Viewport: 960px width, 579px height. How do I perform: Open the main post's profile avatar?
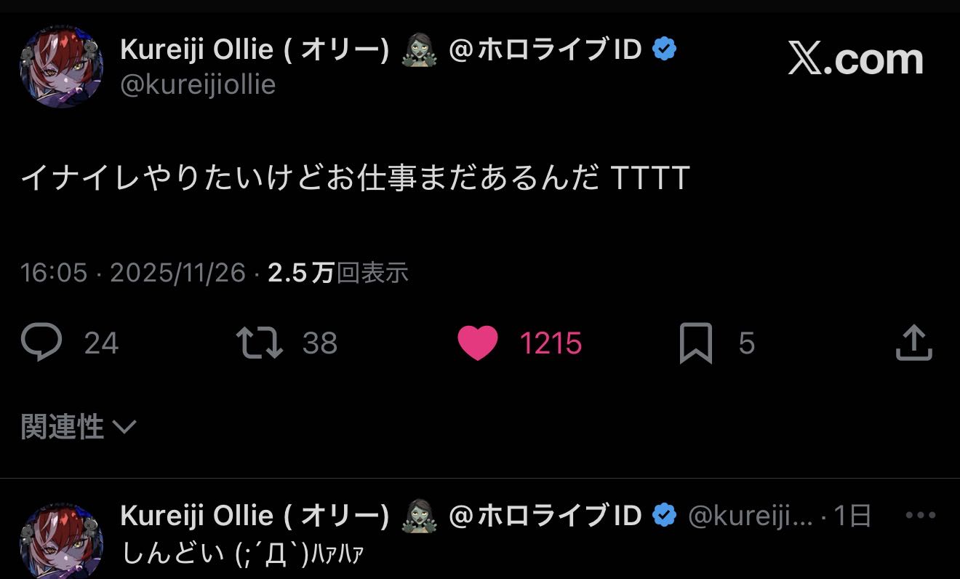coord(61,67)
